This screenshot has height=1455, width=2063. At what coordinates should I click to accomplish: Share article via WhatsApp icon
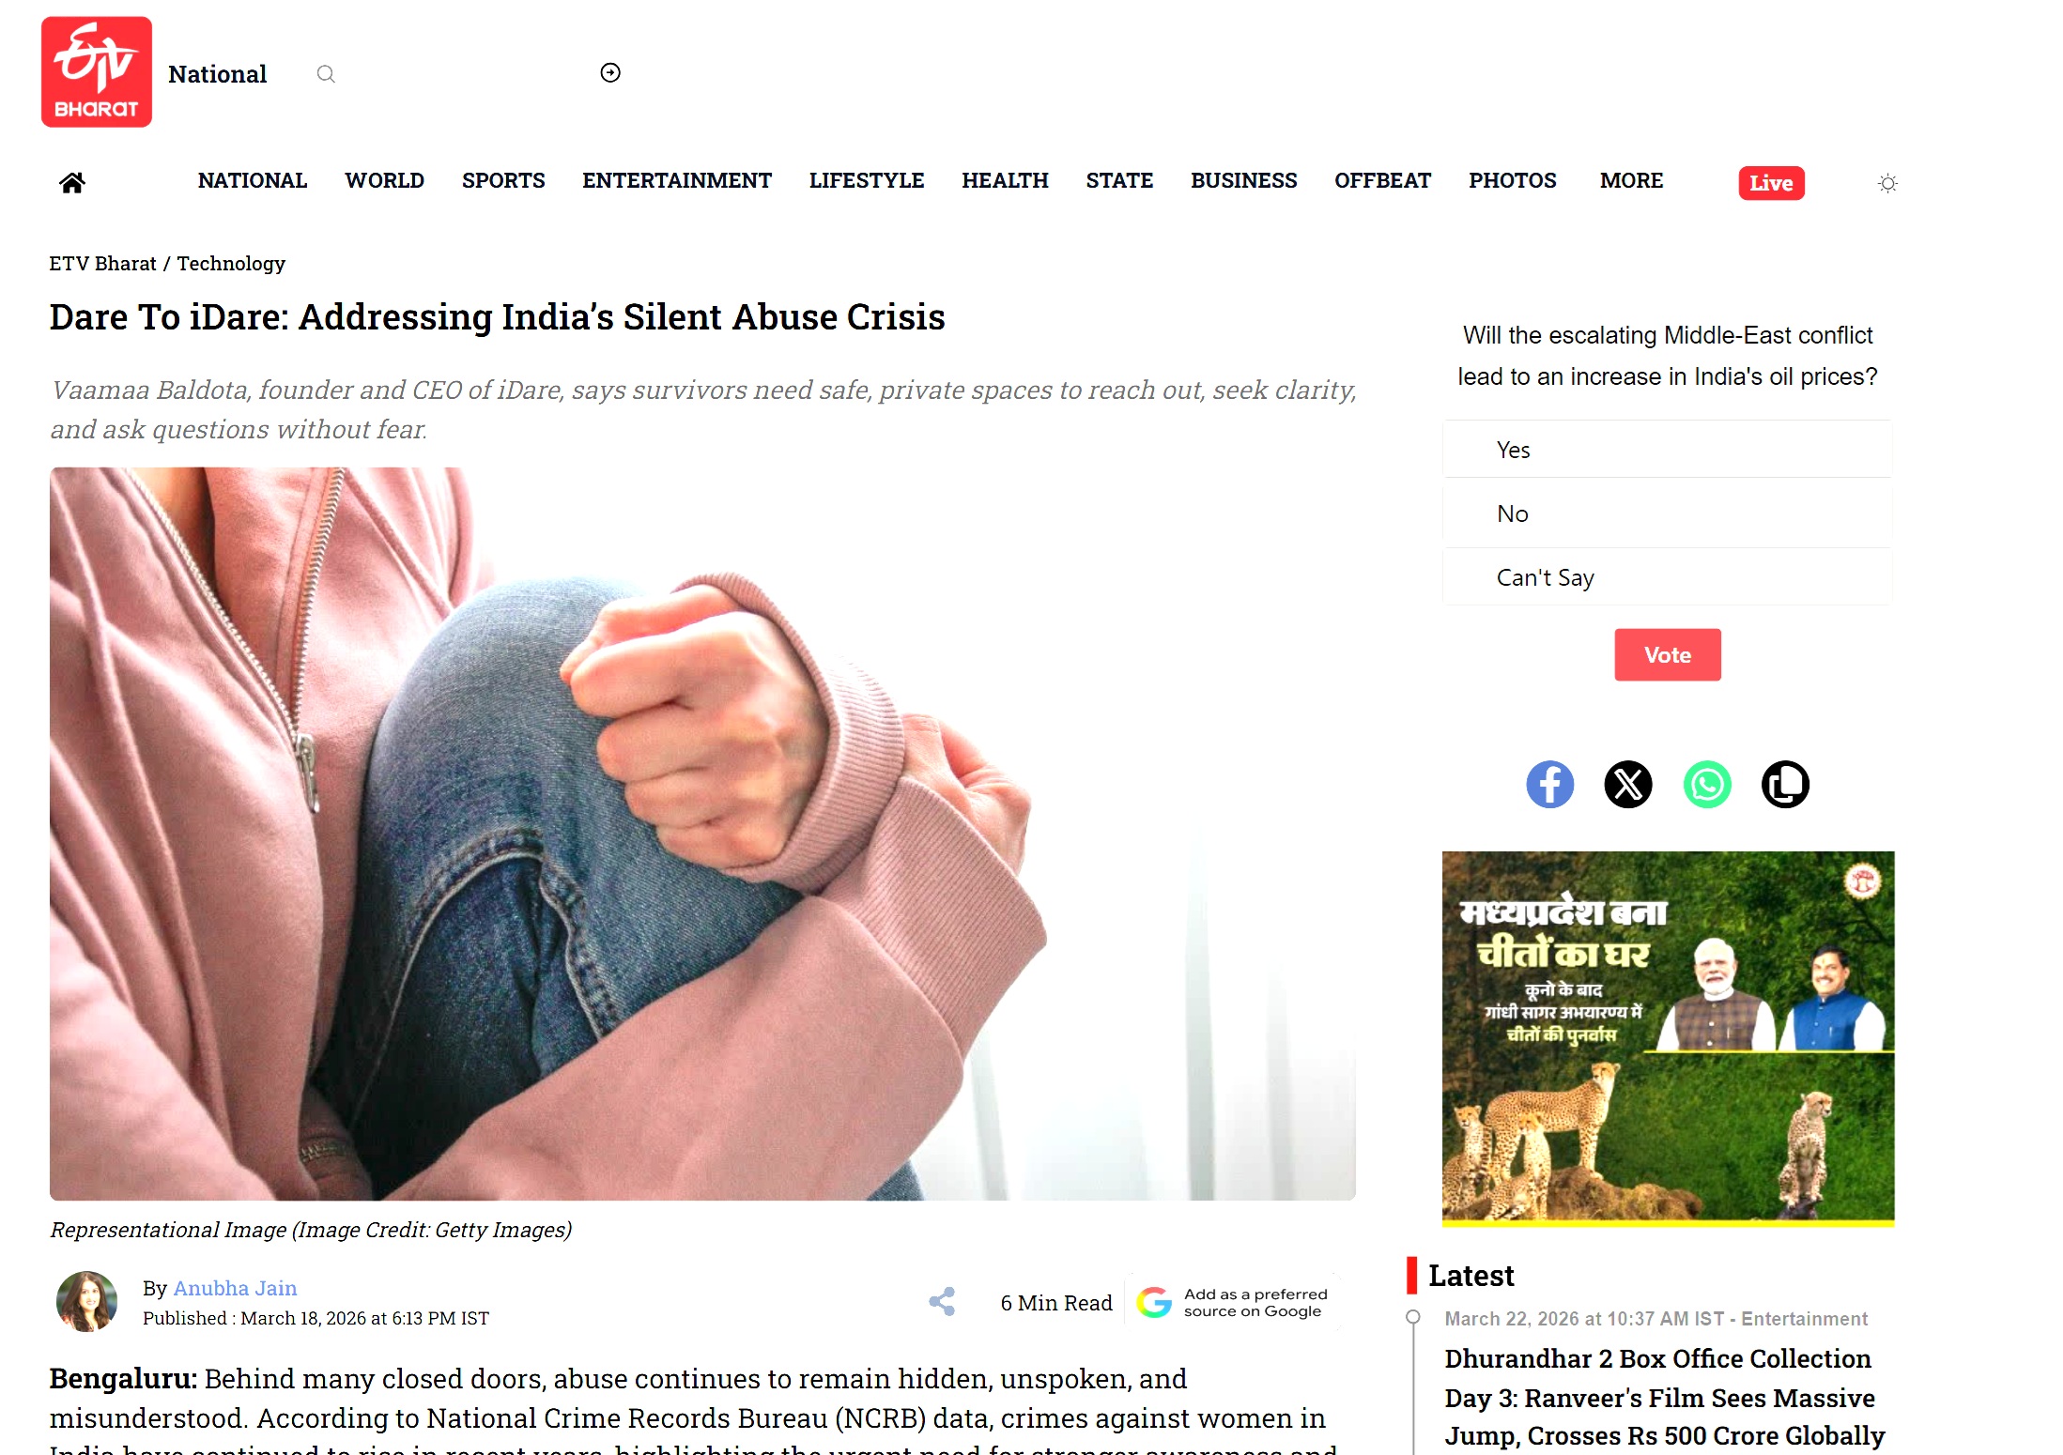pos(1707,784)
